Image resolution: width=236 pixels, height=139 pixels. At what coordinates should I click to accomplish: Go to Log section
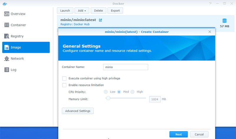click(x=26, y=70)
